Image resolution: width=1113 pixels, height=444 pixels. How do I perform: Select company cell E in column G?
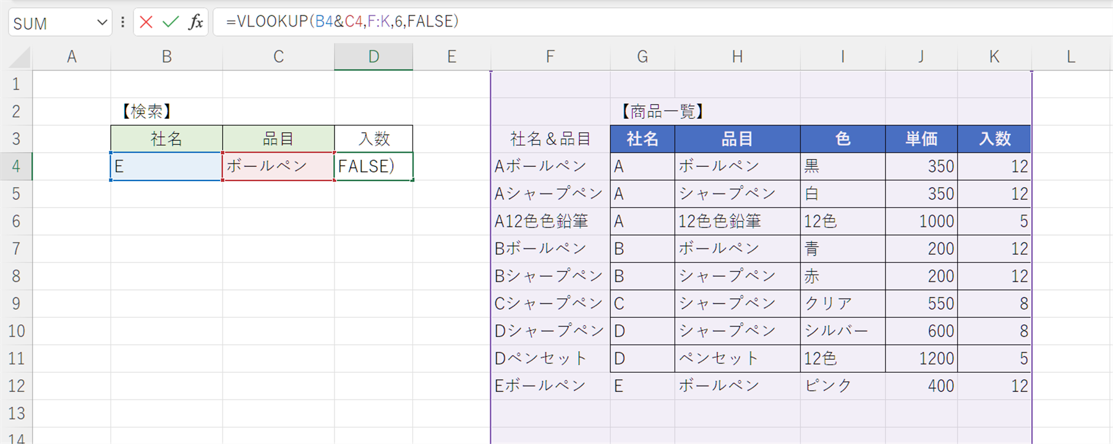[642, 386]
